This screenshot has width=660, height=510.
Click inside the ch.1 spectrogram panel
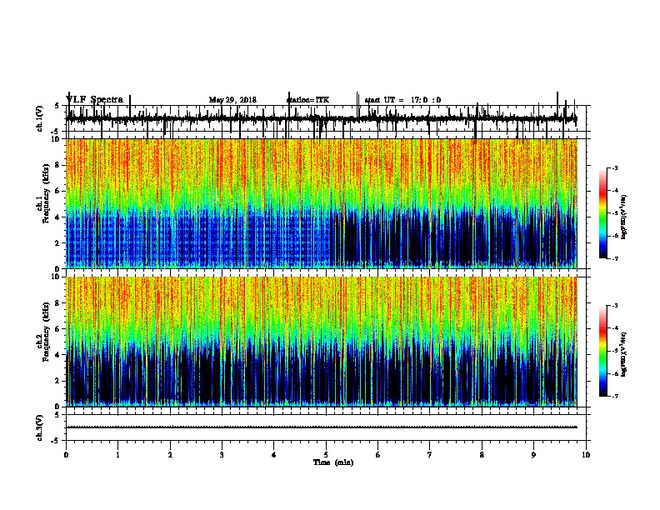point(322,203)
